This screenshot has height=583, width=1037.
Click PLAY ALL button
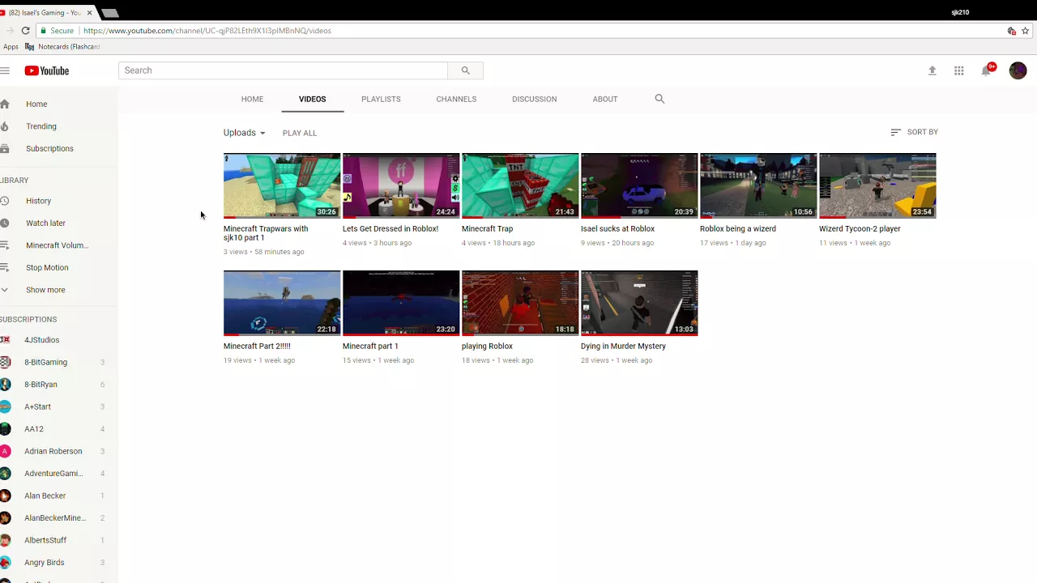[300, 133]
